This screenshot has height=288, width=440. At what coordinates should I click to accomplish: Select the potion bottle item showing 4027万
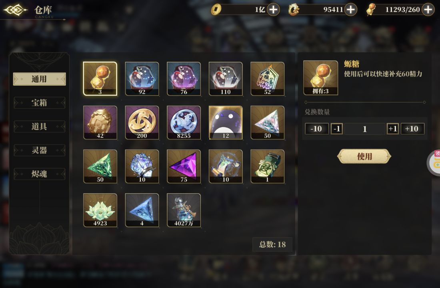point(184,210)
